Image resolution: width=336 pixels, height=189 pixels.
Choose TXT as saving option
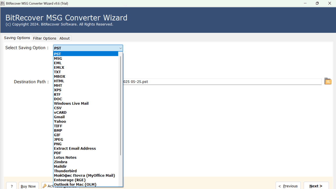(86, 72)
